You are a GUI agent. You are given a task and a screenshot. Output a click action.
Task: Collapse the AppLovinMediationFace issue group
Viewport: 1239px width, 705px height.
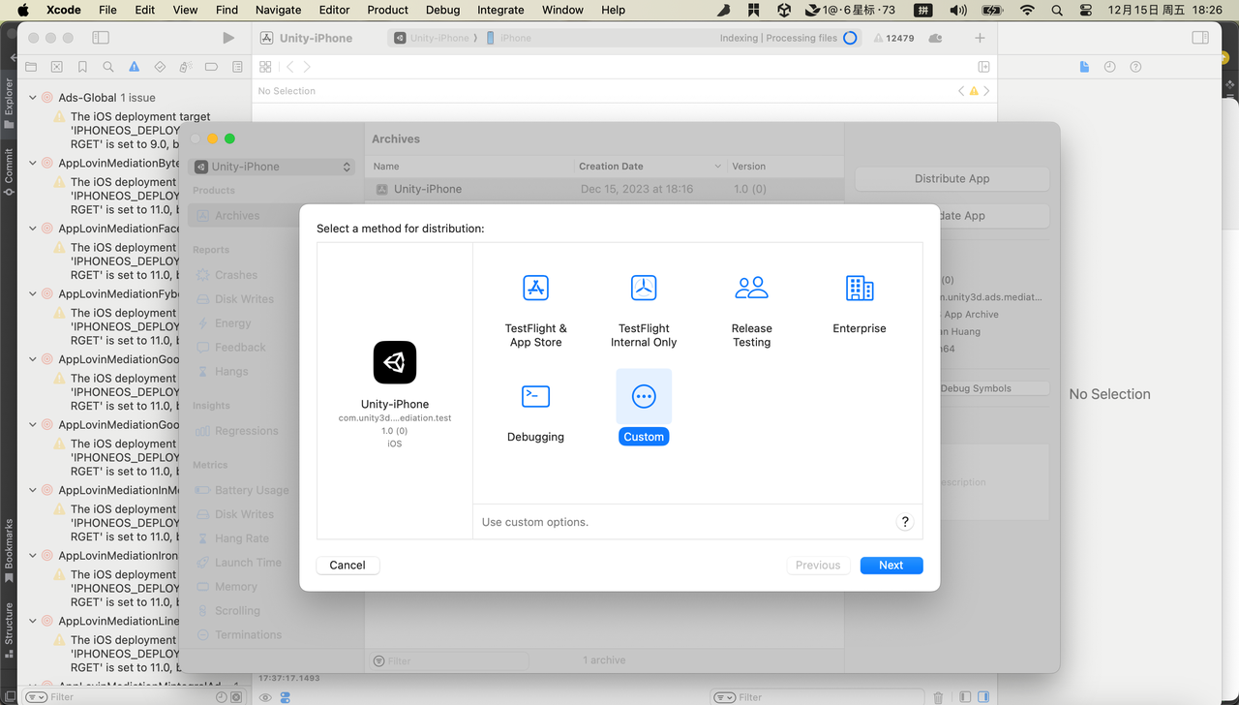(x=32, y=229)
